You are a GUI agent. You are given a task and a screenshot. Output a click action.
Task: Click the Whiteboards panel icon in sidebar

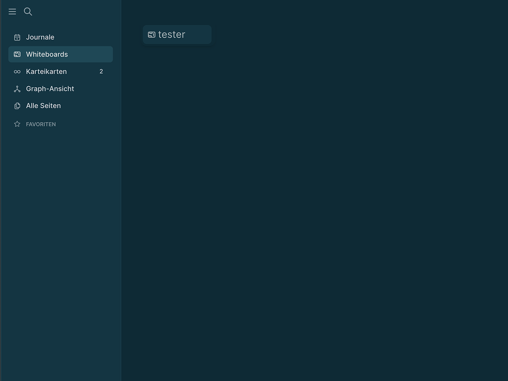17,54
